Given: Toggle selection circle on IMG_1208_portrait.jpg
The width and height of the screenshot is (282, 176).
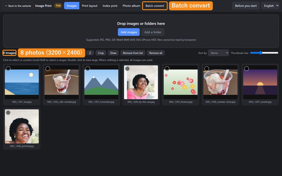Looking at the screenshot, I should (x=8, y=113).
